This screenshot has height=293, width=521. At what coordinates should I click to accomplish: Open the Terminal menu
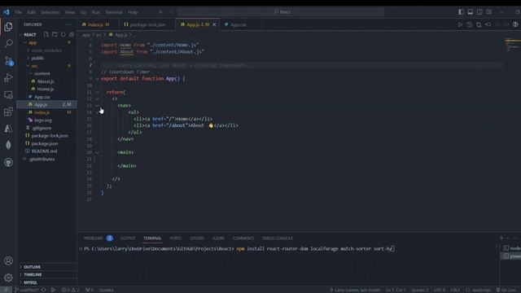[114, 12]
